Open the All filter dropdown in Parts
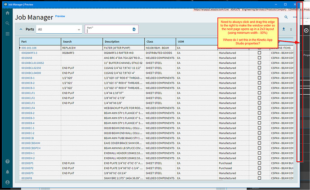Viewport: 310px width, 190px height. 59,30
